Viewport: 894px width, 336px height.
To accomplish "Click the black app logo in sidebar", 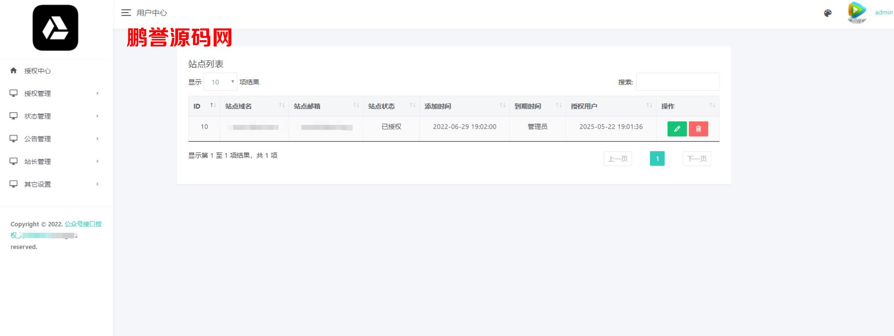I will coord(55,28).
